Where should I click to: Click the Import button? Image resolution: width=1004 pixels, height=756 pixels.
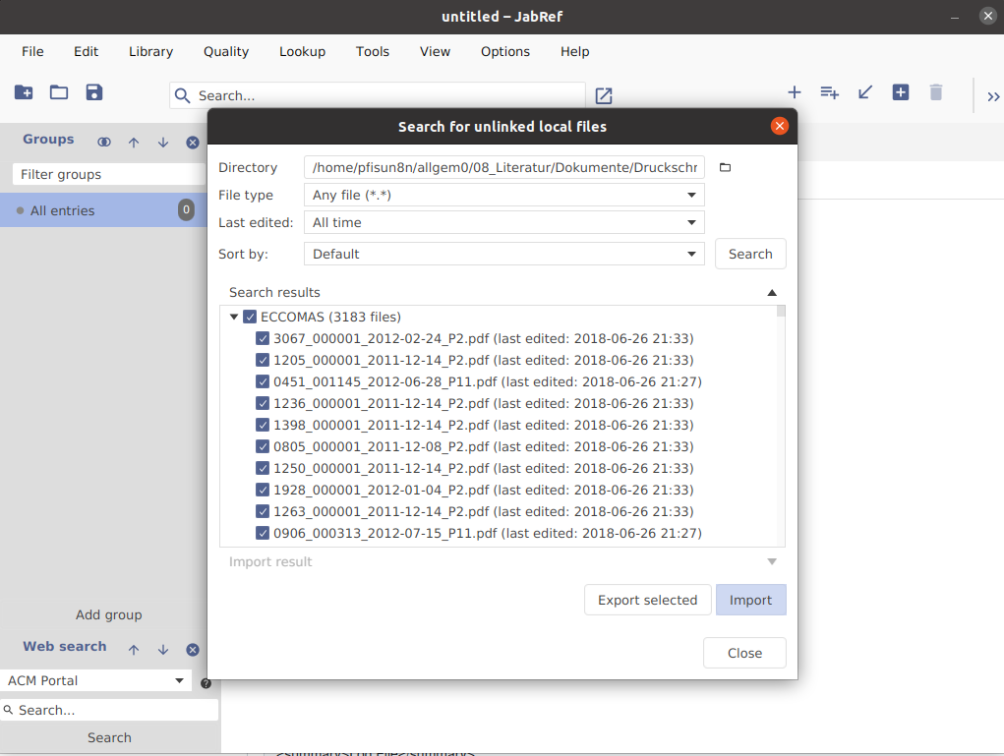click(750, 600)
